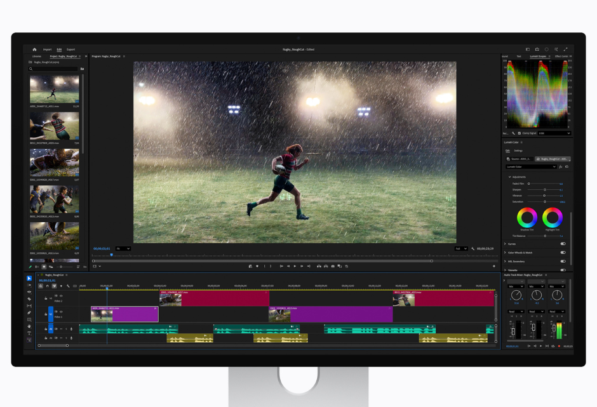The image size is (597, 407).
Task: Click the Shadow Tint color wheel
Action: tap(527, 217)
